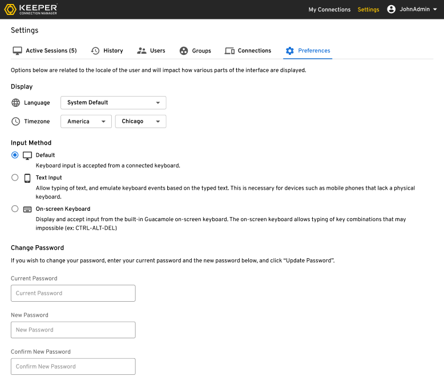Viewport: 444px width, 376px height.
Task: Enable the On-screen Keyboard radio option
Action: (15, 209)
